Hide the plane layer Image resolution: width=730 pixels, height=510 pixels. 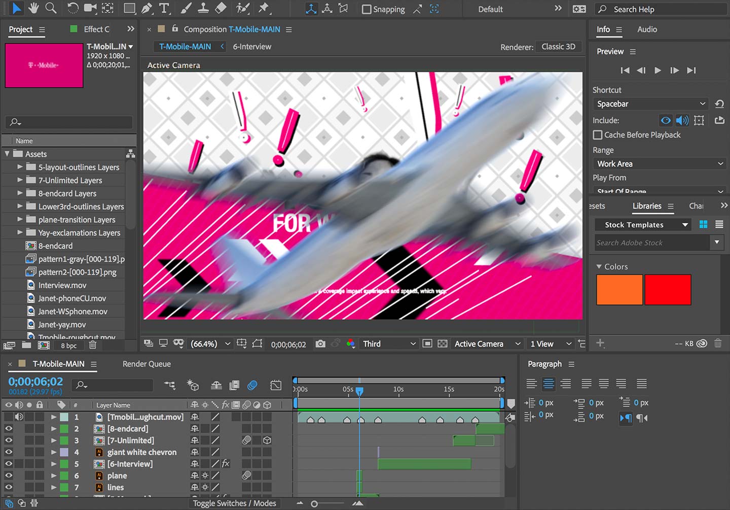pos(9,475)
